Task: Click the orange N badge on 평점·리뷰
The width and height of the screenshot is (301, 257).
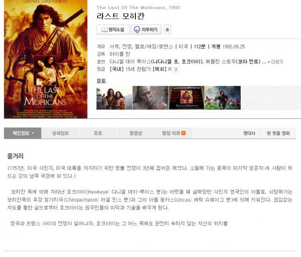Action: pyautogui.click(x=183, y=133)
